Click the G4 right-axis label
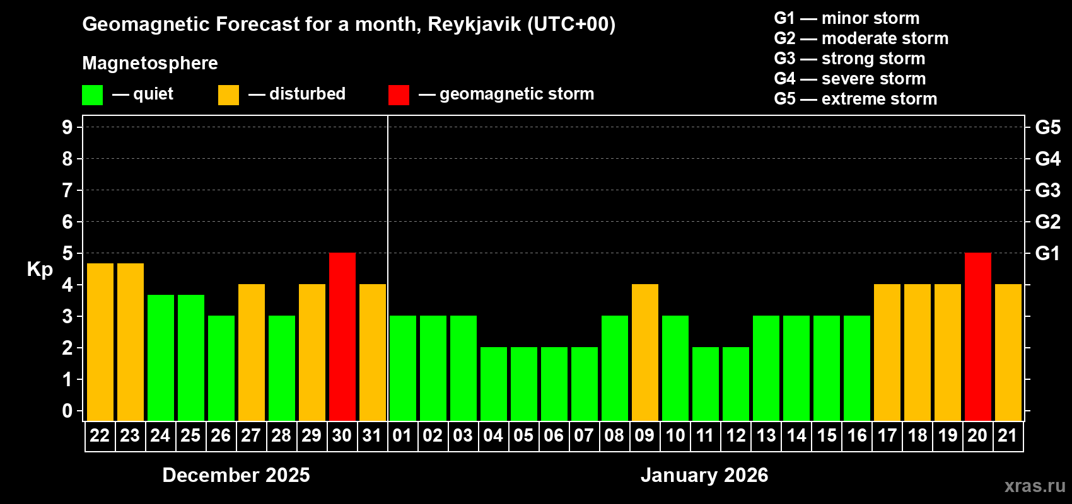Screen dimensions: 1072x504 (x=1048, y=159)
